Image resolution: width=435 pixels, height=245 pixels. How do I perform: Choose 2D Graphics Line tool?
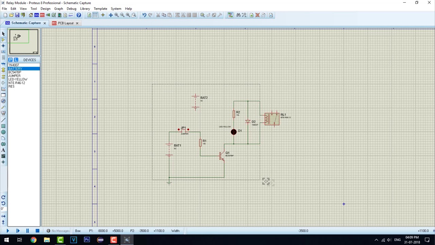(3, 120)
